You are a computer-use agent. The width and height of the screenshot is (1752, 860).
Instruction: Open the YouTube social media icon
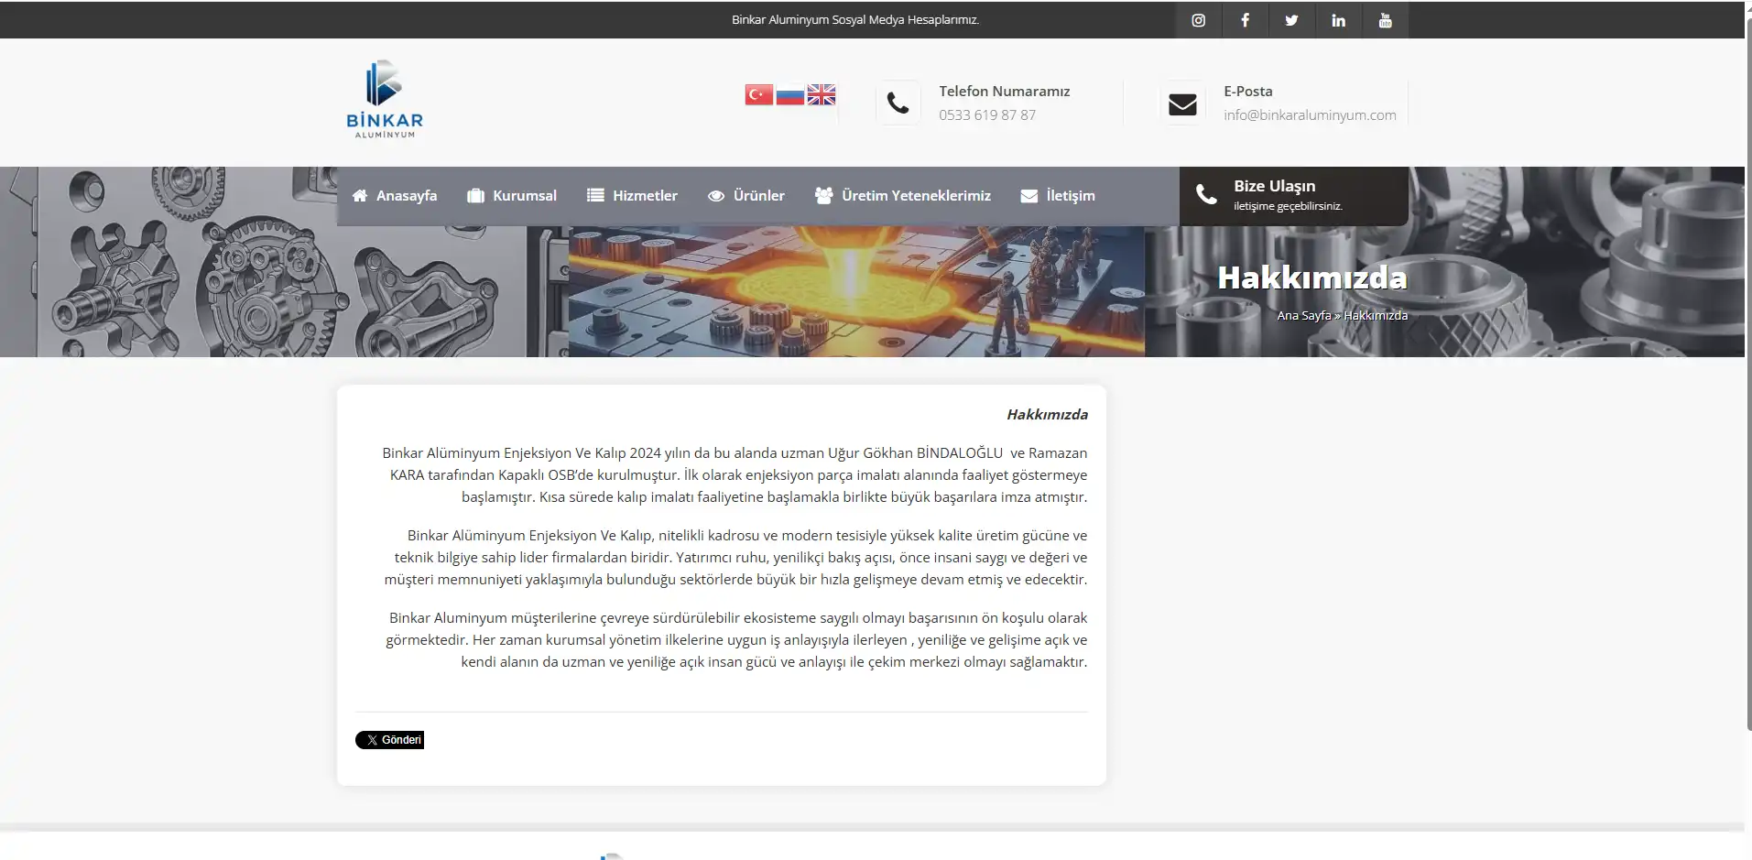1385,20
